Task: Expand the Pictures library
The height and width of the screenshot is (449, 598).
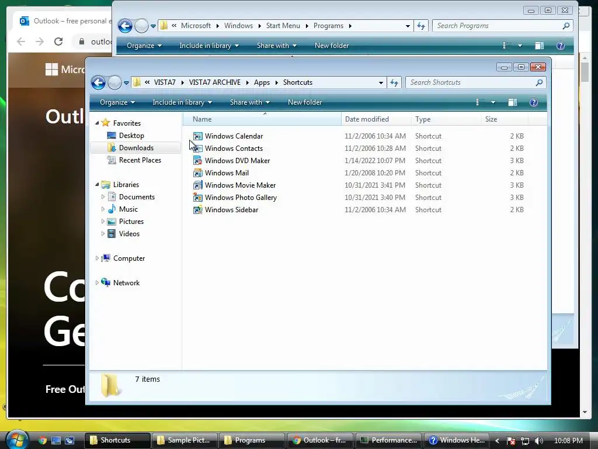Action: coord(103,222)
